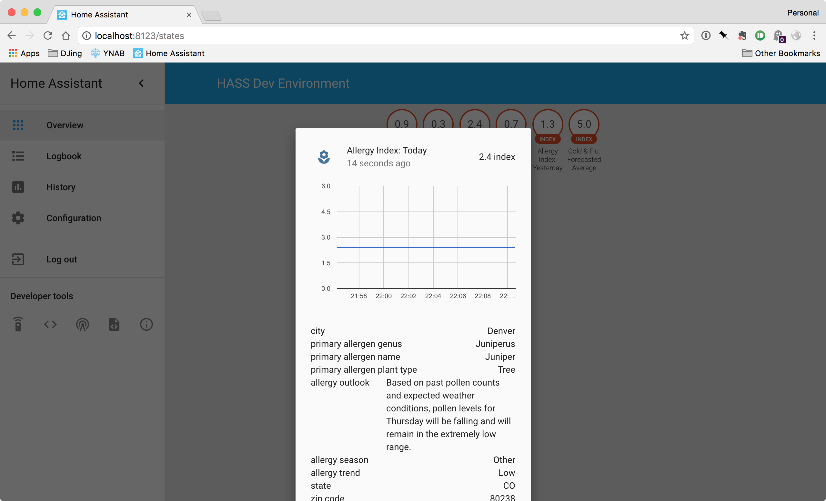The height and width of the screenshot is (501, 826).
Task: Click the 1Password extension icon
Action: pyautogui.click(x=706, y=35)
